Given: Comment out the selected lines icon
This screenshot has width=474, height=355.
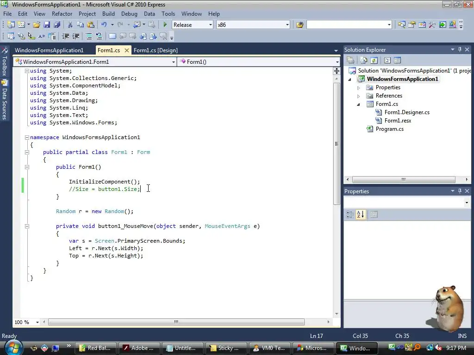Looking at the screenshot, I should [x=89, y=36].
